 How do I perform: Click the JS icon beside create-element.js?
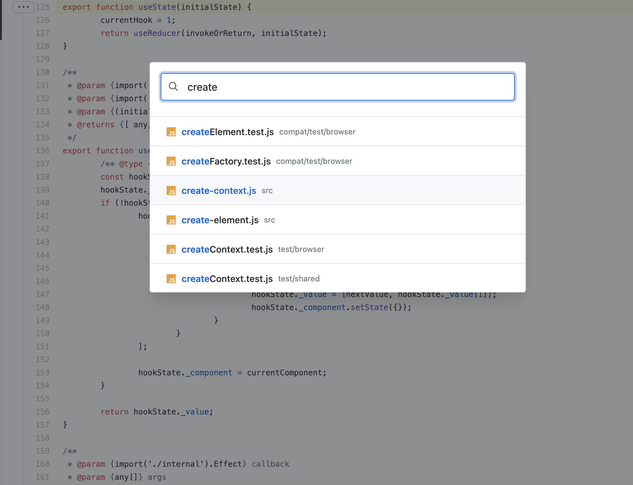(171, 220)
